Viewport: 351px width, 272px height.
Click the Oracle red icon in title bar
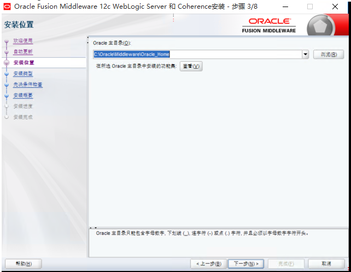[7, 7]
